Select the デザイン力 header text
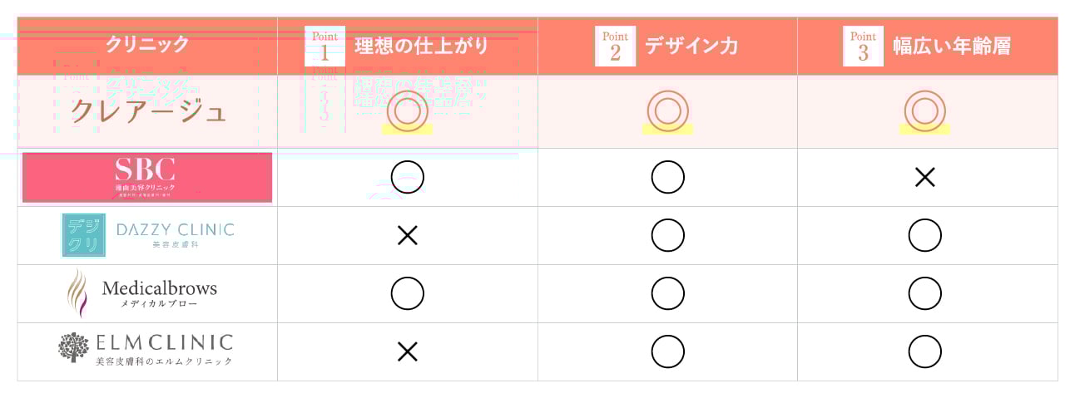The width and height of the screenshot is (1075, 398). (691, 46)
